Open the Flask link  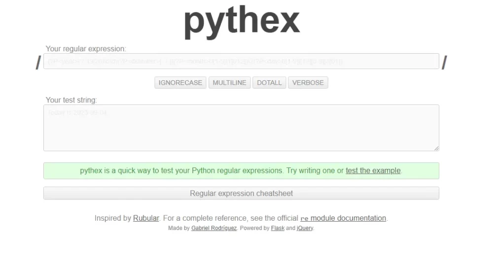(278, 228)
